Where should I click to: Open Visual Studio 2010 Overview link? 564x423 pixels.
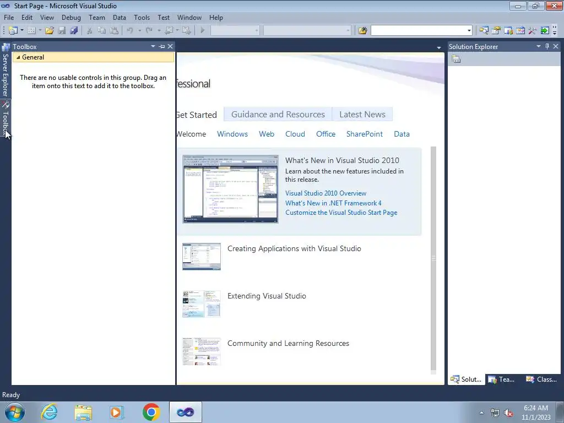pyautogui.click(x=326, y=193)
